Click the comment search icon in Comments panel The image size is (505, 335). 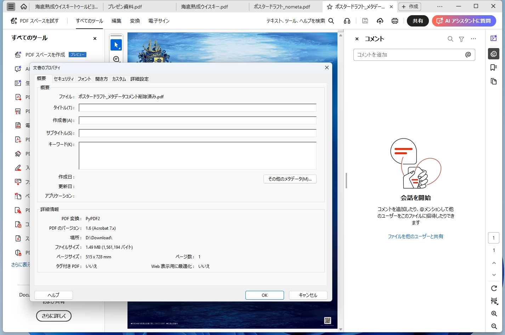(450, 39)
